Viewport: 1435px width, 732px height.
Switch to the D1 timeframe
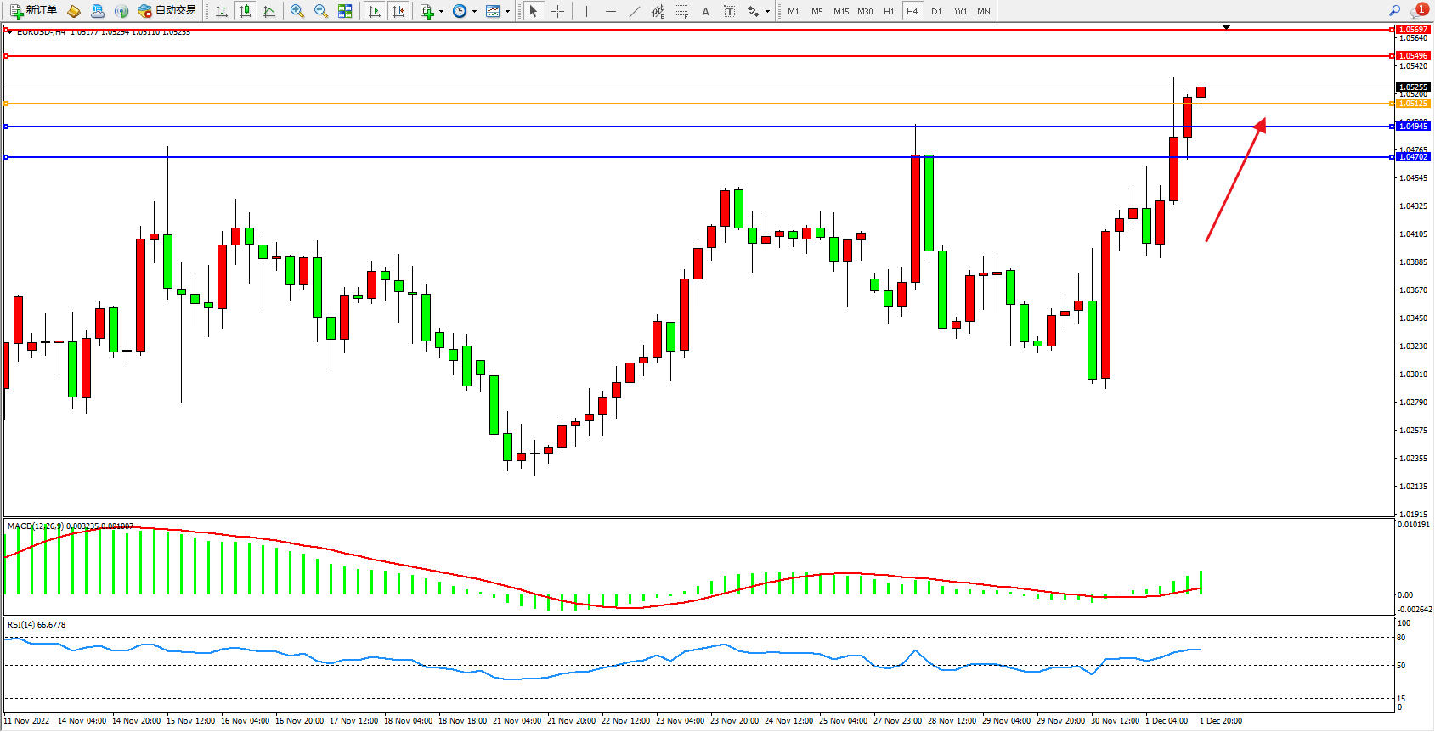pyautogui.click(x=936, y=11)
